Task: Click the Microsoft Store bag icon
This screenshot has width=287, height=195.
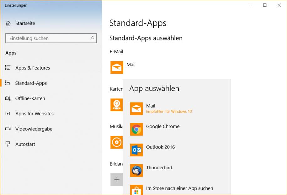Action: (136, 190)
